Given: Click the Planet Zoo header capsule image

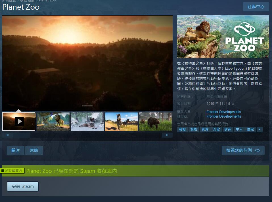Looking at the screenshot, I should (223, 37).
